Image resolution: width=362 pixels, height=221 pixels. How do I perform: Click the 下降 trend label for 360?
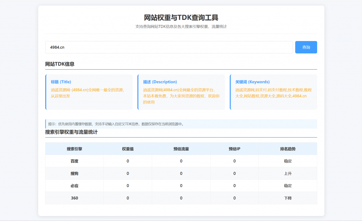pyautogui.click(x=287, y=198)
